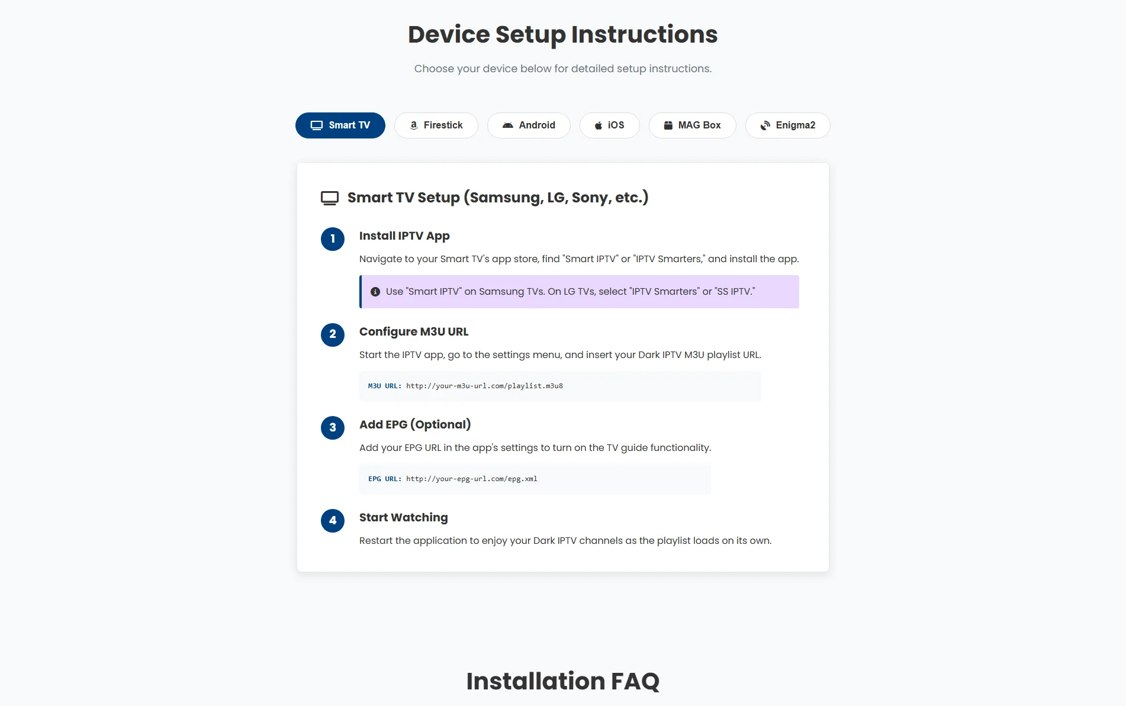Open the Enigma2 setup tab

[787, 125]
